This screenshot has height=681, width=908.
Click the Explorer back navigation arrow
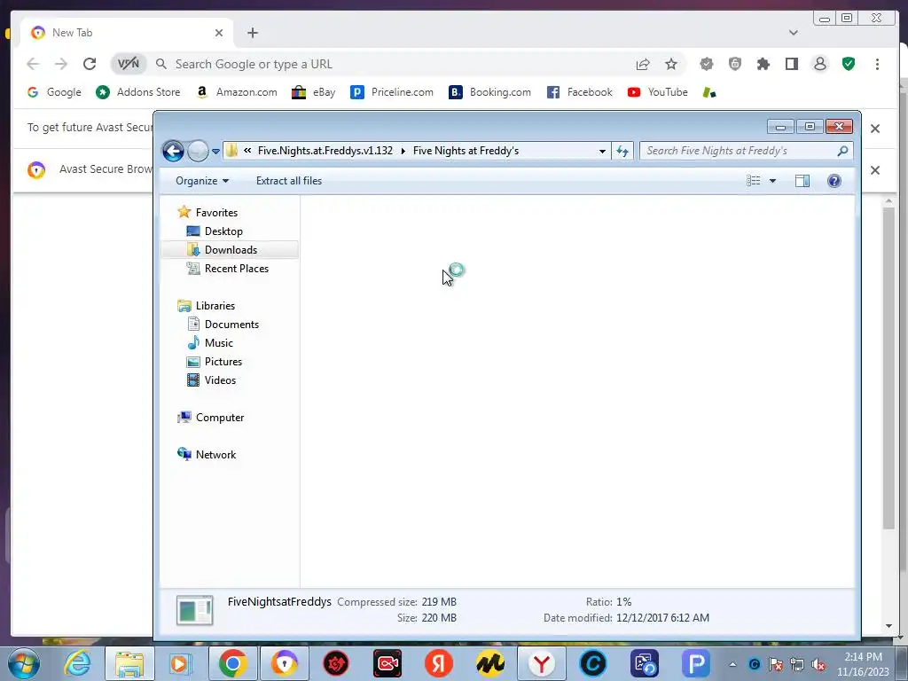click(x=173, y=151)
